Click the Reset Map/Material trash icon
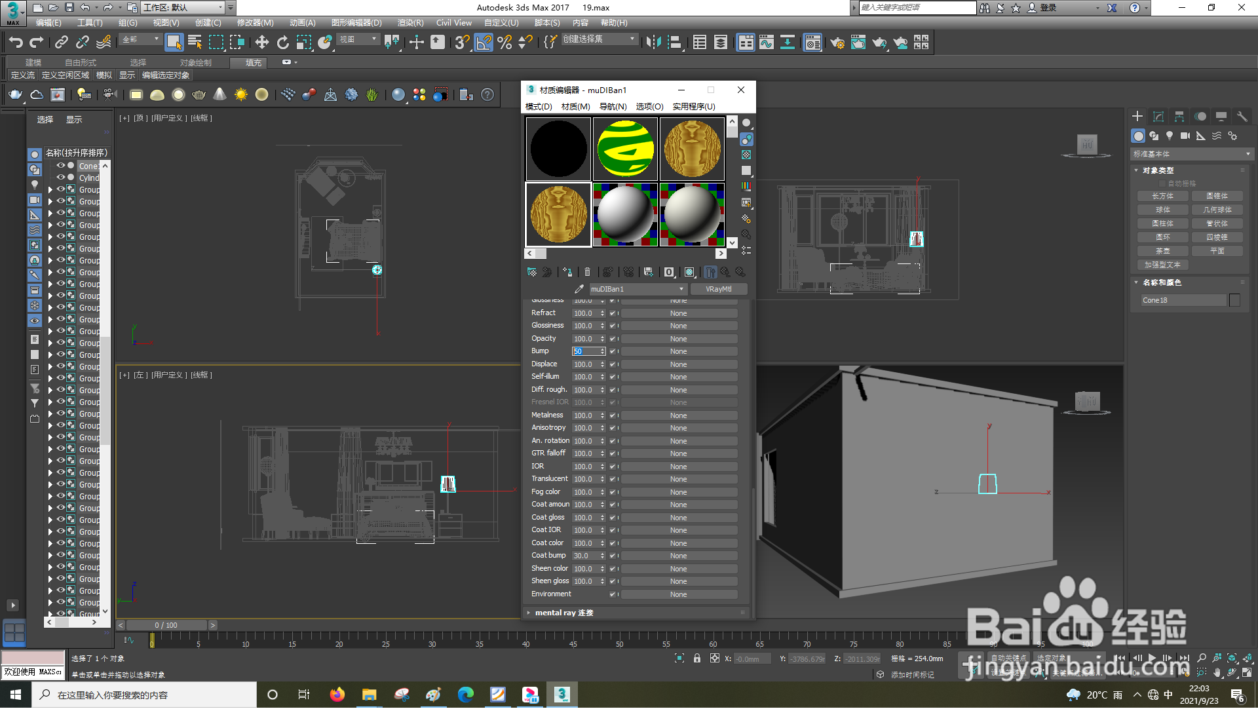The height and width of the screenshot is (709, 1258). click(587, 273)
